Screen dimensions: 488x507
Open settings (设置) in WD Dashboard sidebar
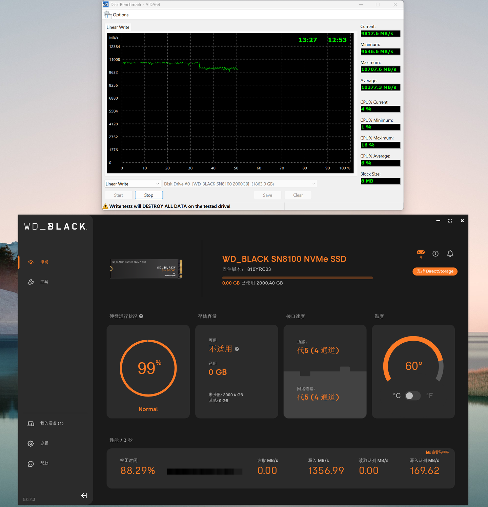44,443
